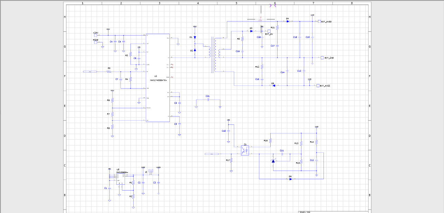This screenshot has width=444, height=213.
Task: Select capacitor C9 symbol
Action: coord(180,124)
